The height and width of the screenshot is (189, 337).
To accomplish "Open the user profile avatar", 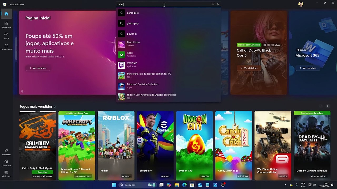I will point(301,4).
